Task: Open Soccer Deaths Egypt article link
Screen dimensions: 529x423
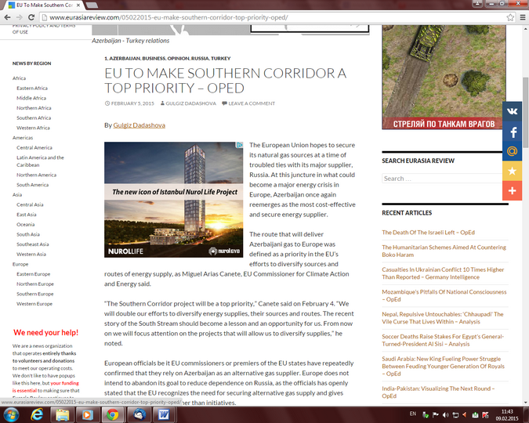Action: [x=443, y=340]
